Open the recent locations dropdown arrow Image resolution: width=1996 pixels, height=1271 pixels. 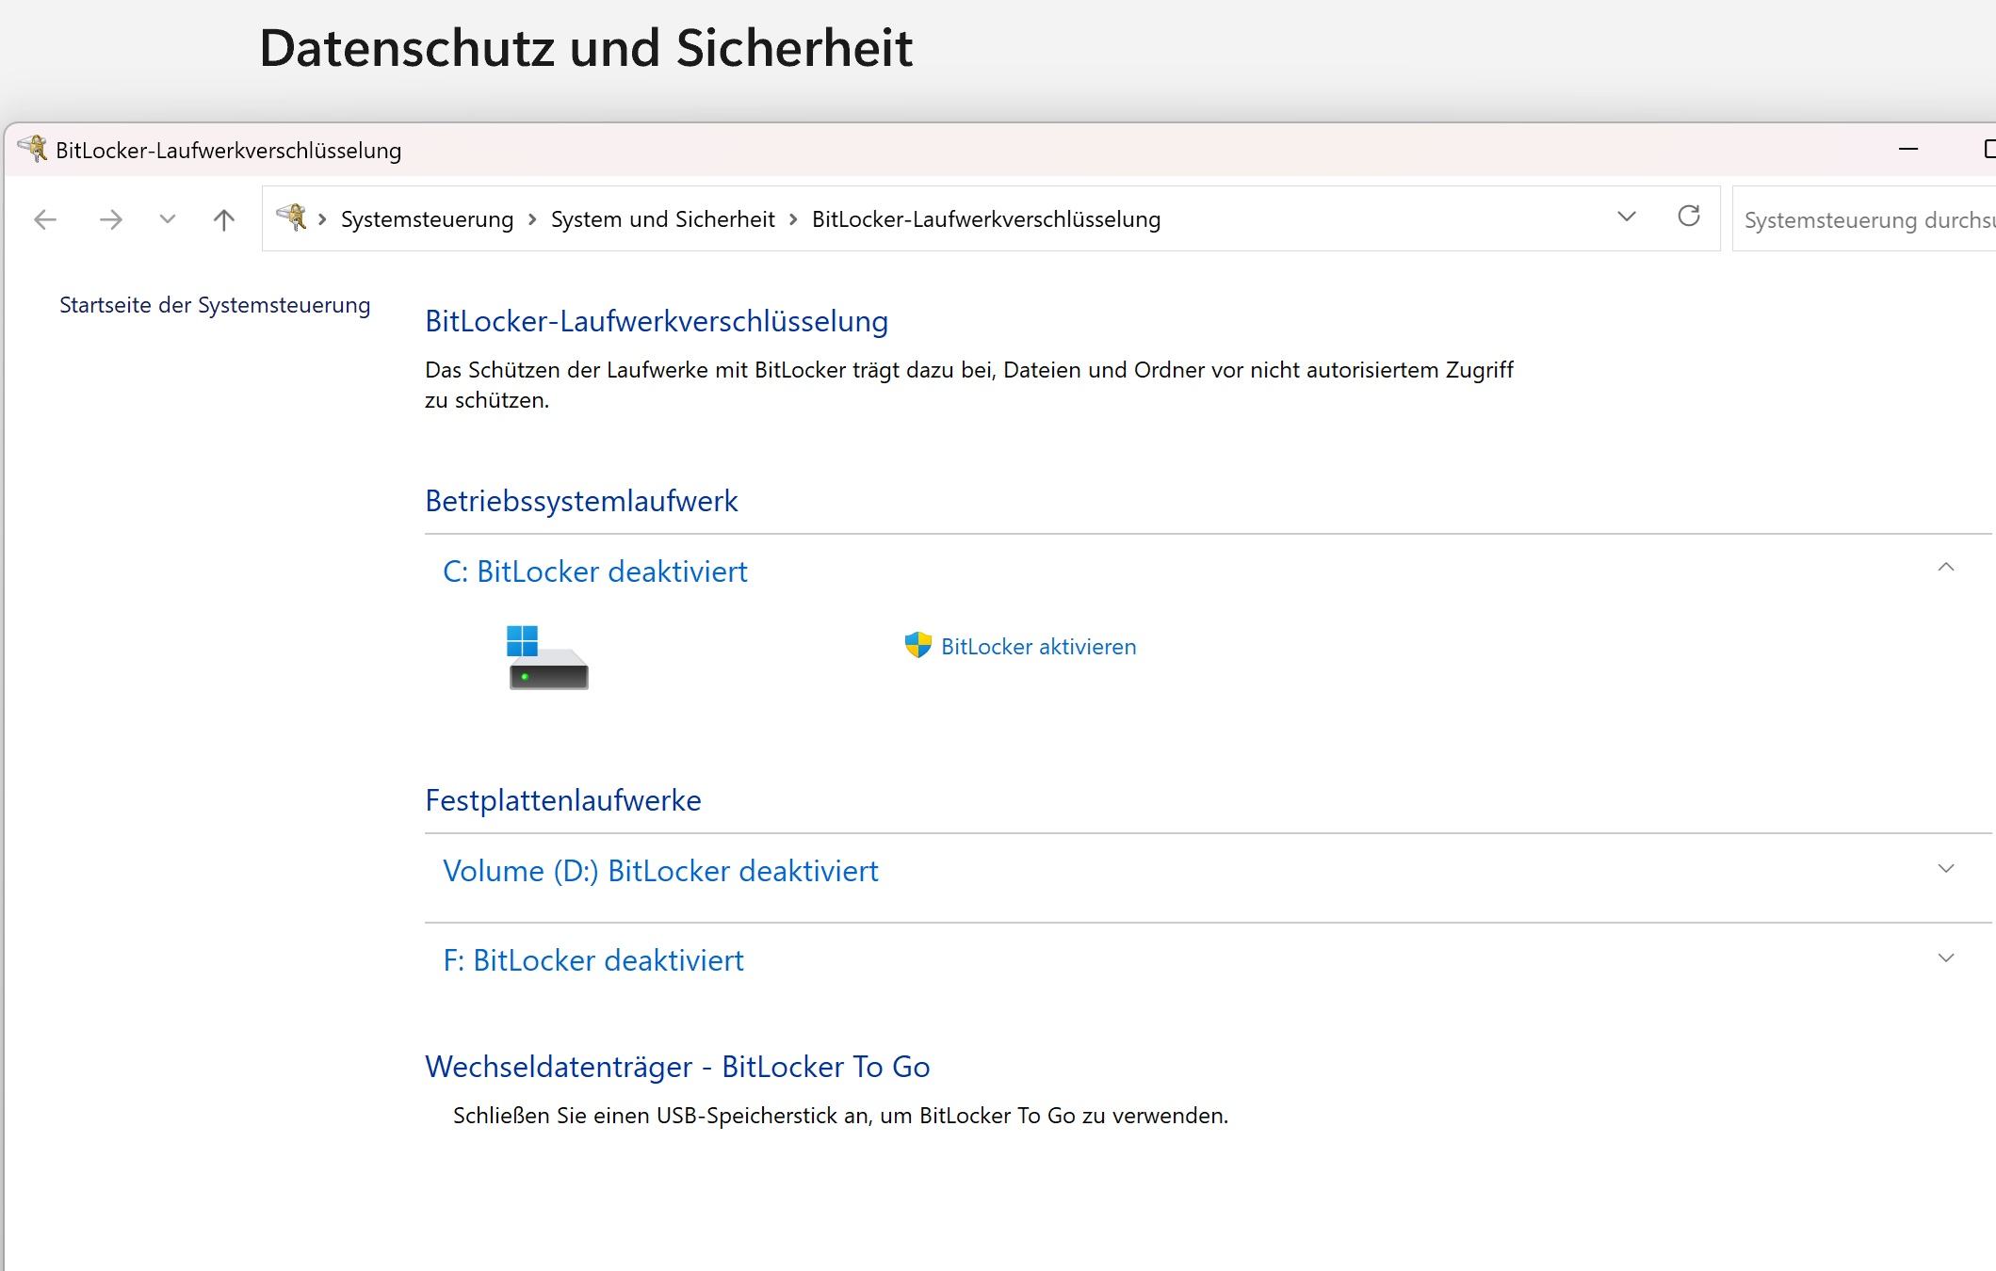click(x=168, y=220)
